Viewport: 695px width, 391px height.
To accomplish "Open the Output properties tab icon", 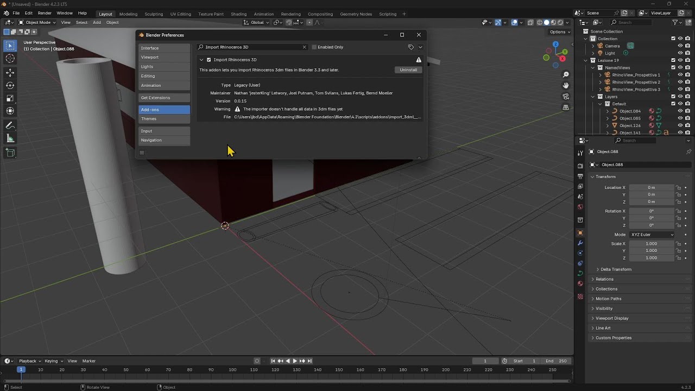I will [x=580, y=176].
